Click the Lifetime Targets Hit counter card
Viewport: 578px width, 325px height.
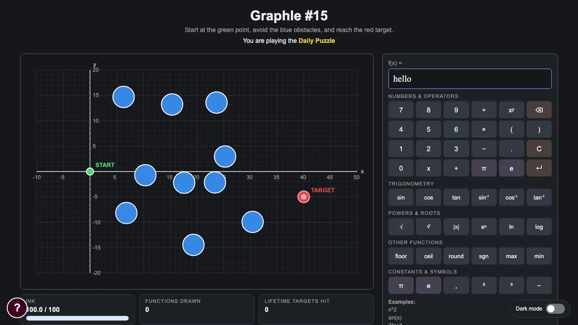click(316, 309)
